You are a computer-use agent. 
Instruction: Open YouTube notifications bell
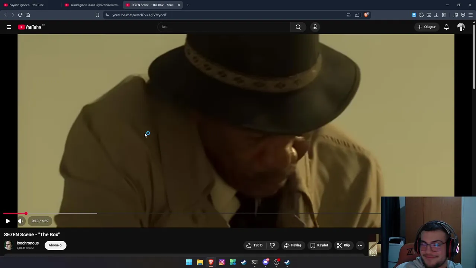pyautogui.click(x=446, y=27)
